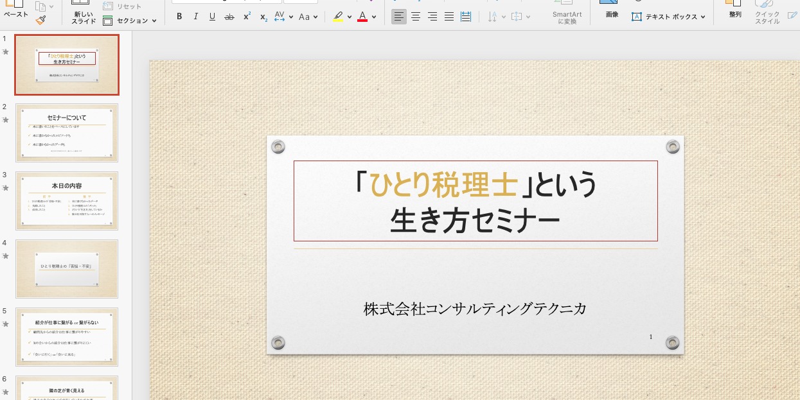The height and width of the screenshot is (400, 800).
Task: Click the align text vertical icon
Action: tap(516, 17)
